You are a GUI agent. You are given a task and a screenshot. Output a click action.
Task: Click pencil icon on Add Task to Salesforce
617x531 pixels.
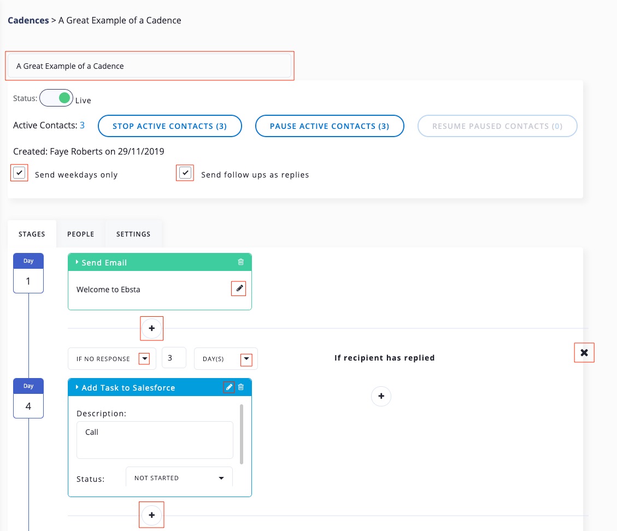[x=230, y=387]
